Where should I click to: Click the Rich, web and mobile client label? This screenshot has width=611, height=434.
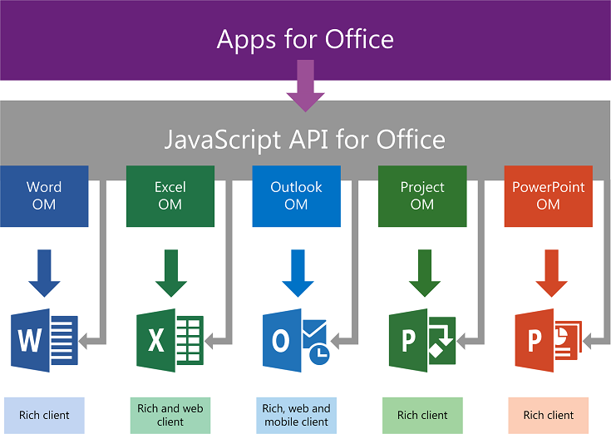tap(297, 415)
